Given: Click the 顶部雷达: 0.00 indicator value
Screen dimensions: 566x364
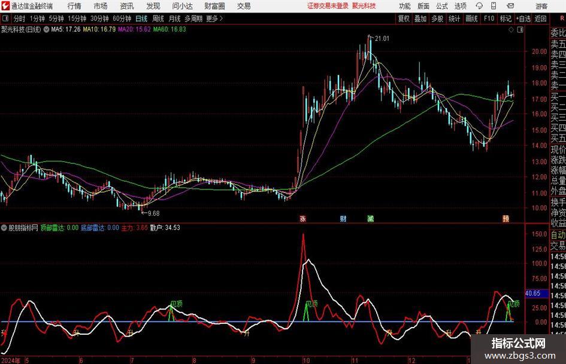Looking at the screenshot, I should click(59, 228).
